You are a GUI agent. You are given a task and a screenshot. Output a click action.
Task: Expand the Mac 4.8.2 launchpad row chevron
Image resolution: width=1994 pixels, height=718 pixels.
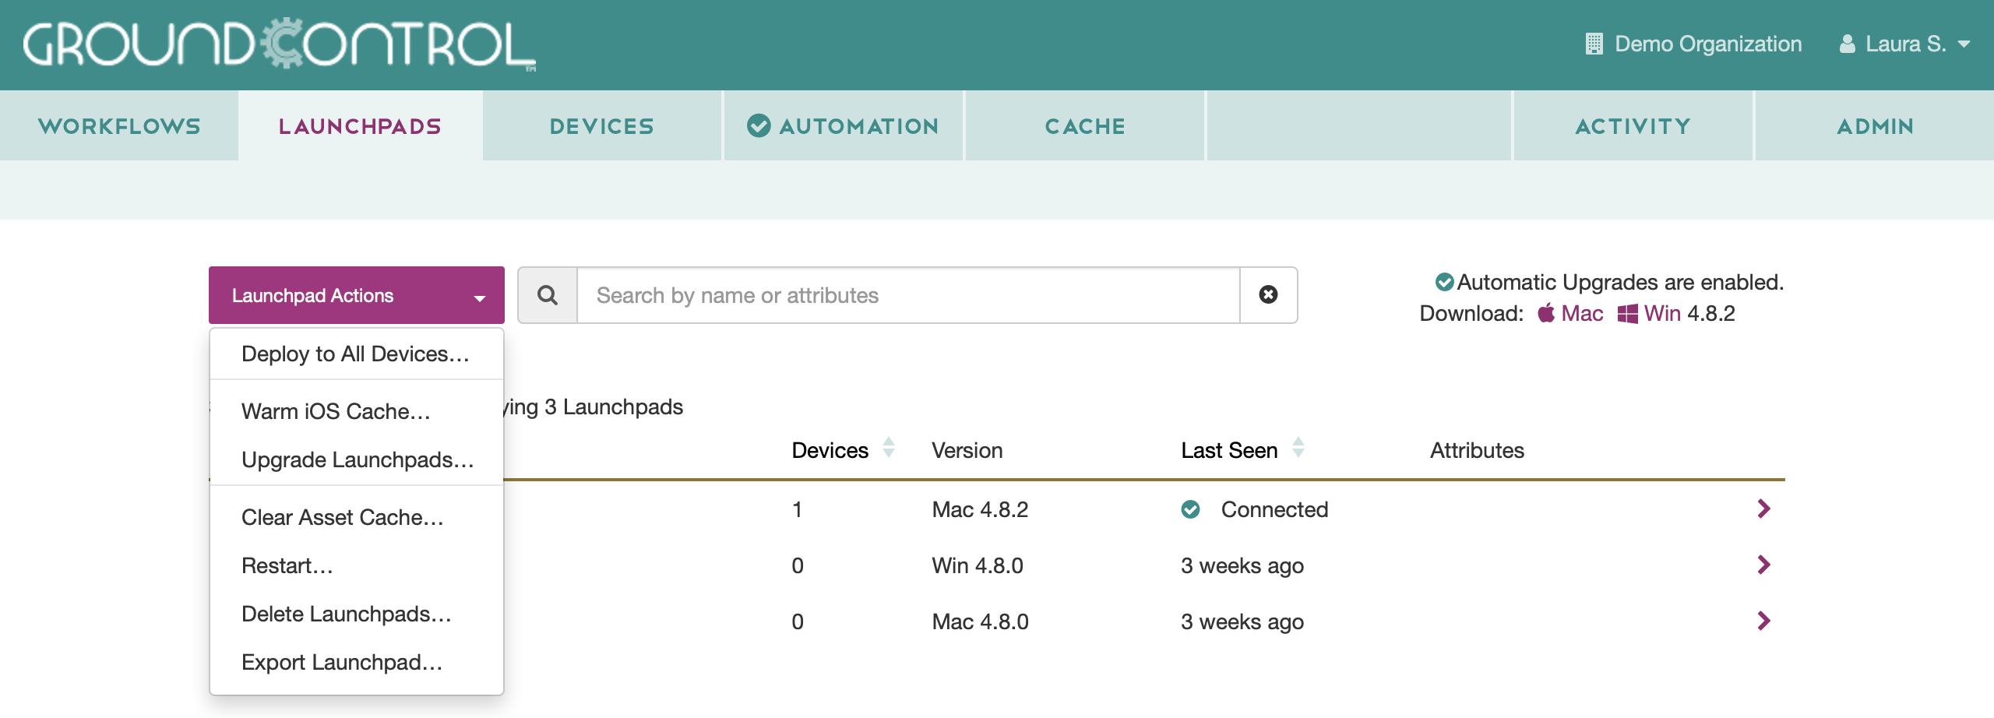pyautogui.click(x=1764, y=509)
